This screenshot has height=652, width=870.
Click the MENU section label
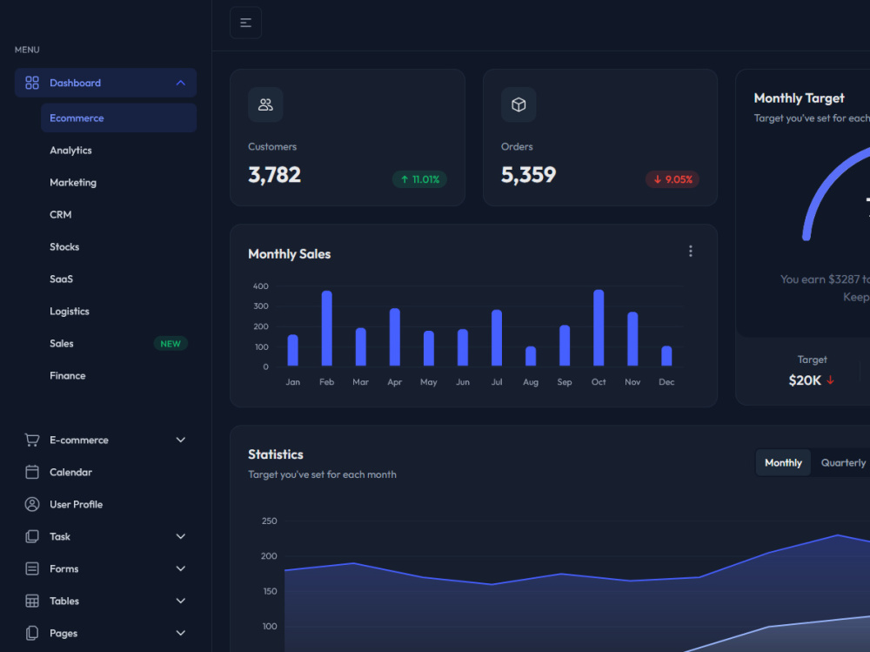(x=27, y=50)
